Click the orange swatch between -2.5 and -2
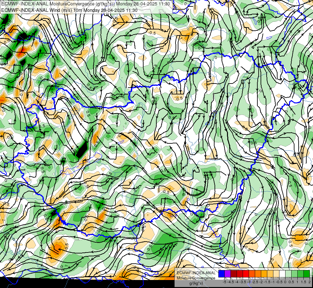Image resolution: width=313 pixels, height=288 pixels. (x=258, y=274)
